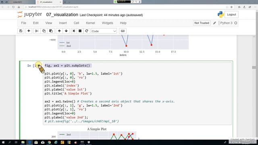Image resolution: width=258 pixels, height=145 pixels.
Task: Click code line plt.legend(loc=0)
Action: click(x=60, y=114)
